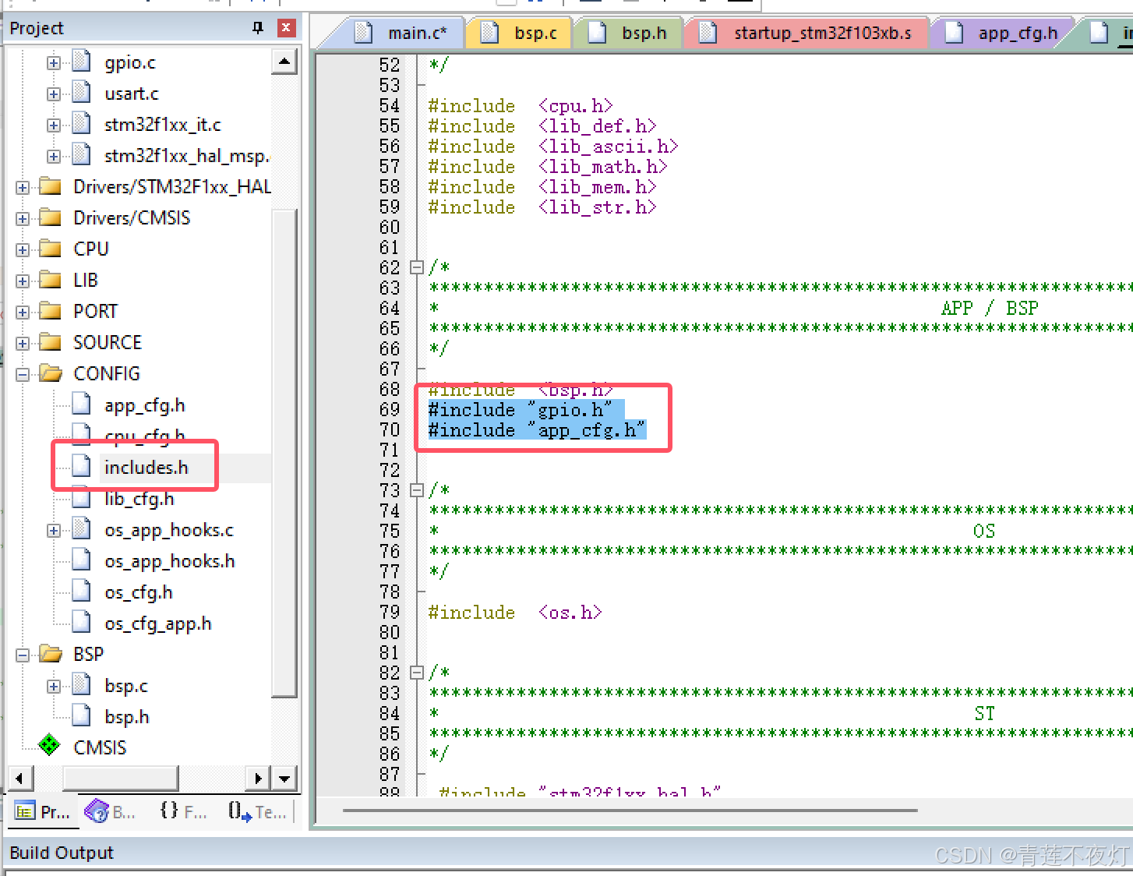This screenshot has width=1133, height=876.
Task: Pin the Project panel
Action: tap(257, 27)
